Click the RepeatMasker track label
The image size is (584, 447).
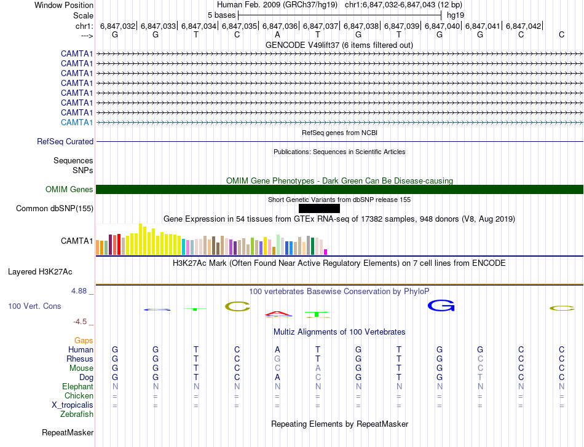(68, 432)
